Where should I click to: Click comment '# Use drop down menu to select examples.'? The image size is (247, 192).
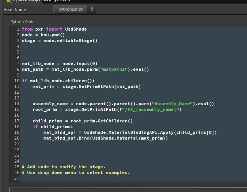tap(76, 172)
